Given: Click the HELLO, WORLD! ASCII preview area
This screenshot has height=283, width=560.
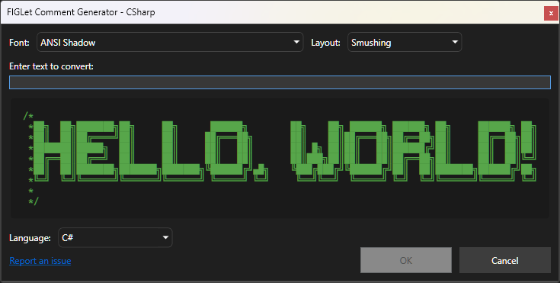Looking at the screenshot, I should click(x=280, y=159).
